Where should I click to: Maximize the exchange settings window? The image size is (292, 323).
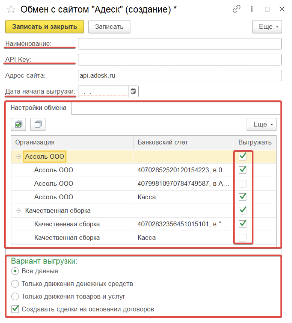(267, 9)
